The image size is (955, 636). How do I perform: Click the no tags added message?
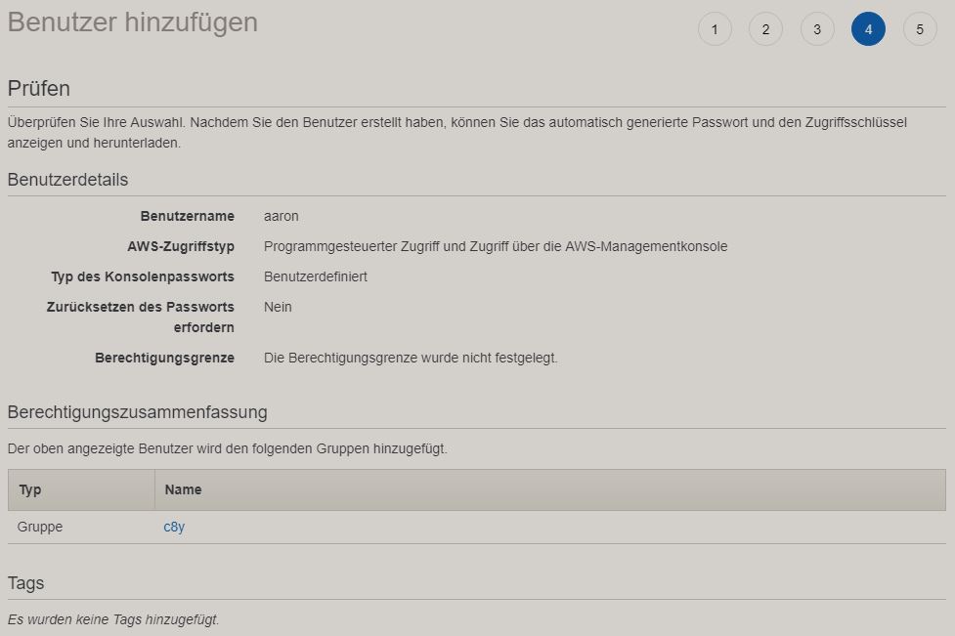click(x=113, y=619)
